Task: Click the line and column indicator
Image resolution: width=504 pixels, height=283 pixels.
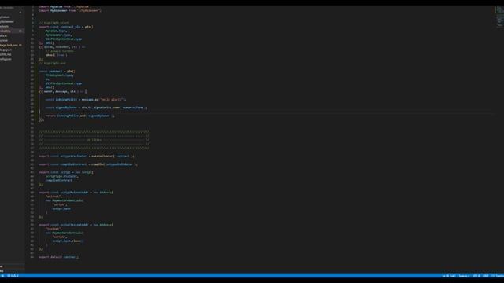Action: 449,276
